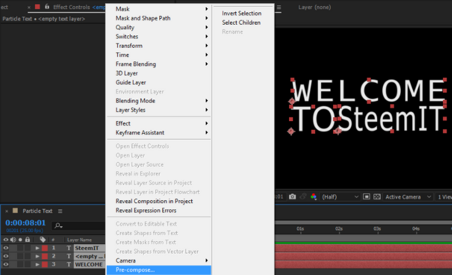Click the Audio speaker column header icon
The image size is (452, 275).
click(x=13, y=240)
